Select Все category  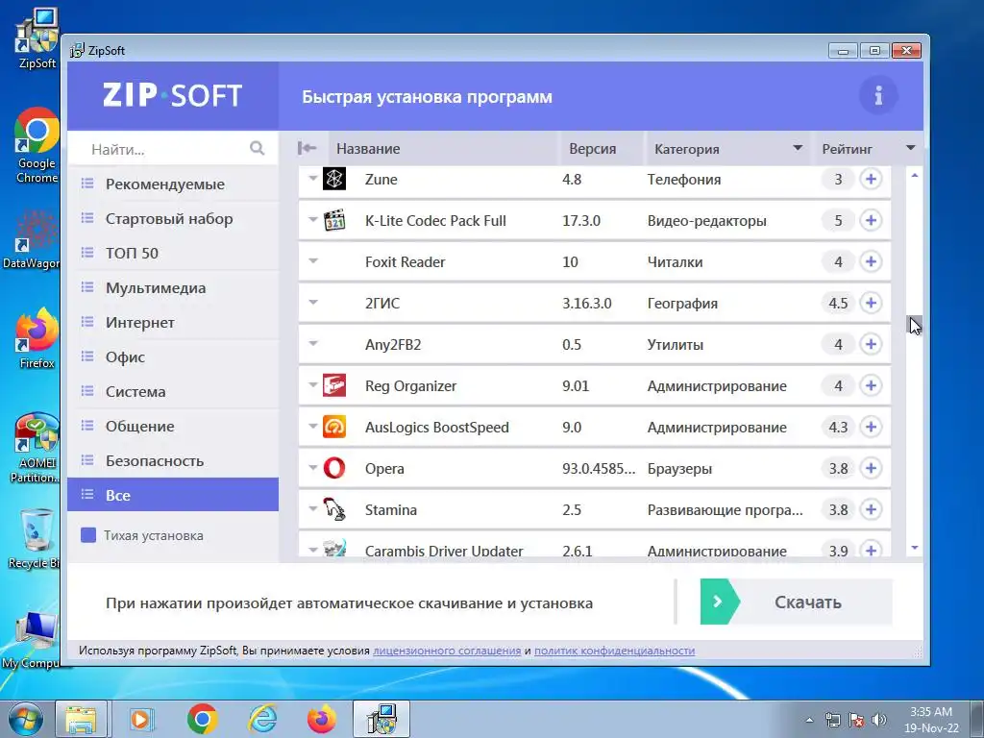[173, 495]
